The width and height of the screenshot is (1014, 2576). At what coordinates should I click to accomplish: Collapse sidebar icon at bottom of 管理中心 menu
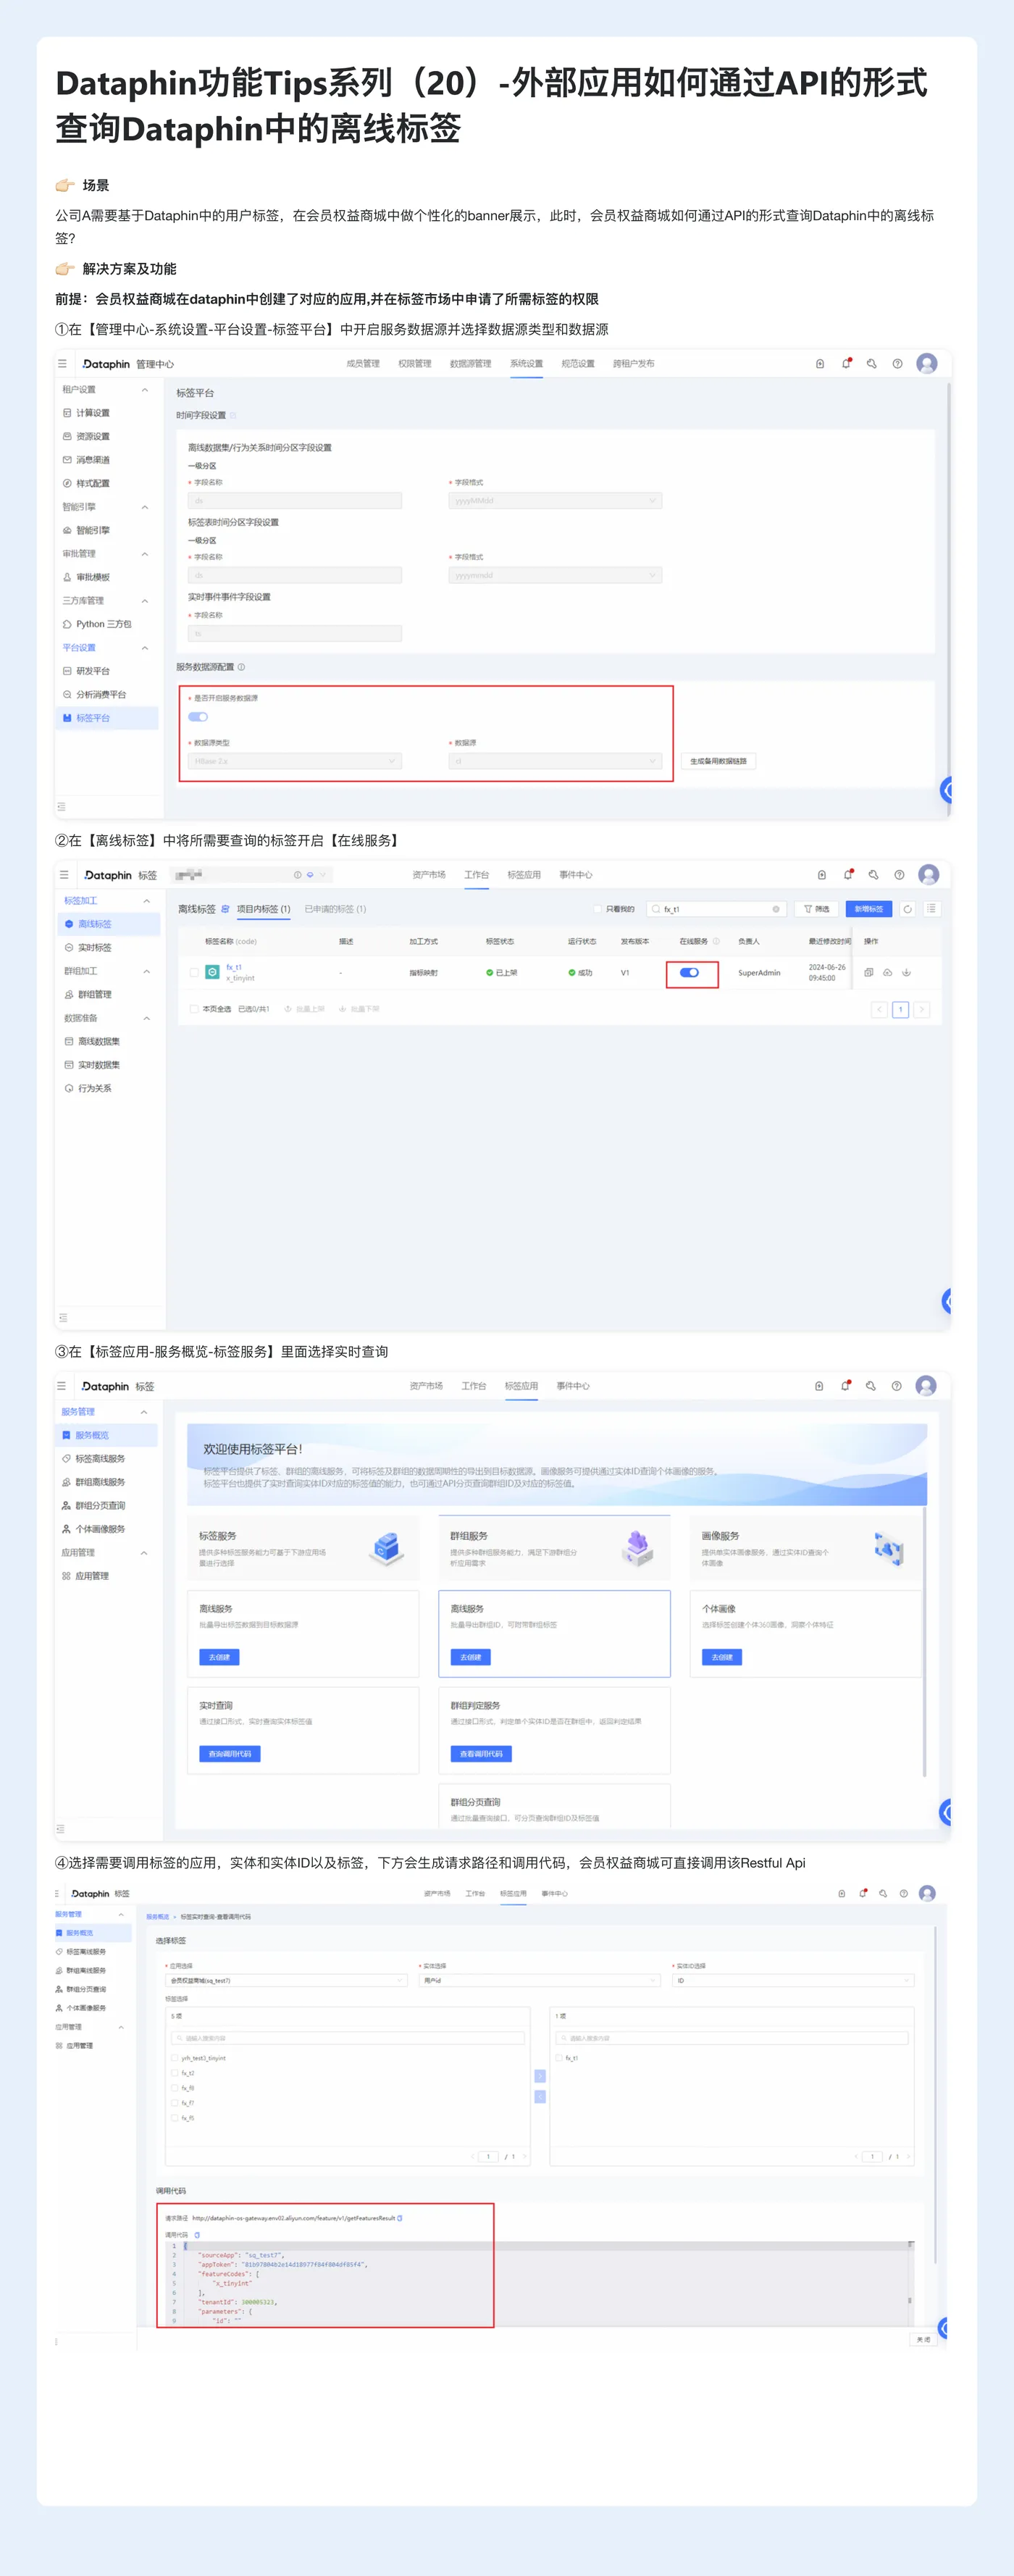click(61, 806)
